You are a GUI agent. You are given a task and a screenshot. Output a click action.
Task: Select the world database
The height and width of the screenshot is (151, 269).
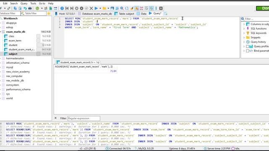pyautogui.click(x=9, y=98)
